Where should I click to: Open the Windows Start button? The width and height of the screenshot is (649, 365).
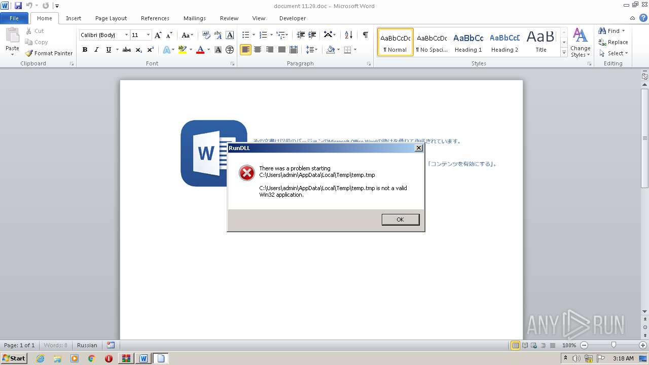click(x=14, y=358)
